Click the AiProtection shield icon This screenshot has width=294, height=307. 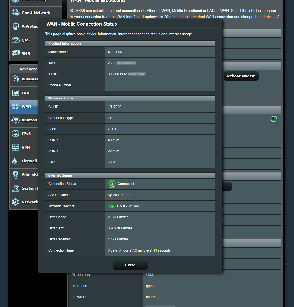pos(15,26)
